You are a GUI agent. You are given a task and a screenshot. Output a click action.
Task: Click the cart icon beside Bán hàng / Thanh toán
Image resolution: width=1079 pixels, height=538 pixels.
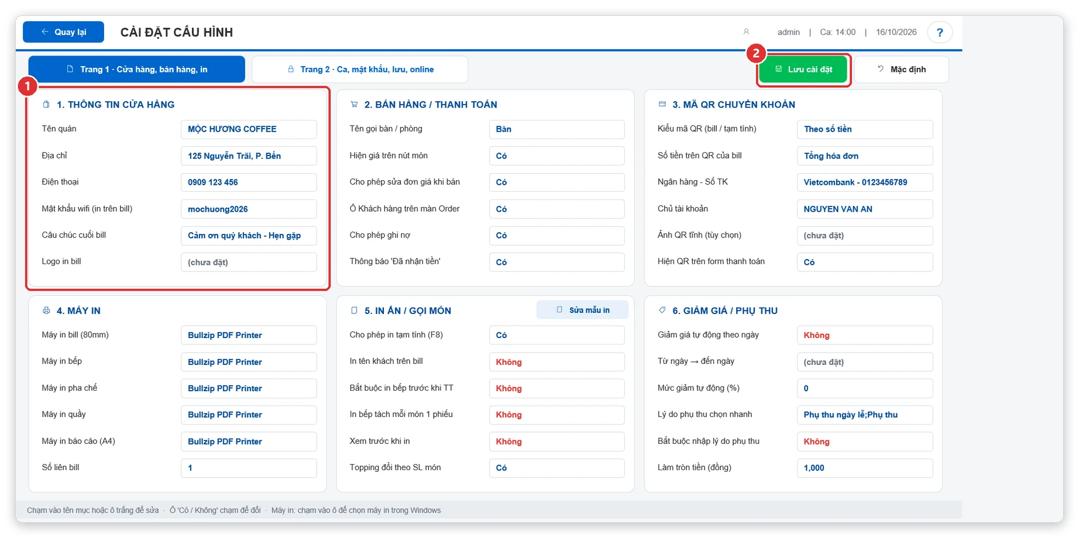[354, 105]
